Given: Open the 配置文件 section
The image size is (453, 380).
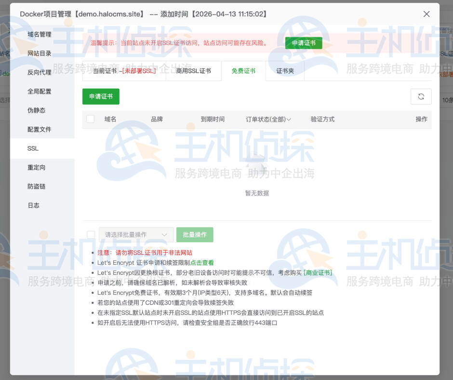Looking at the screenshot, I should (40, 129).
